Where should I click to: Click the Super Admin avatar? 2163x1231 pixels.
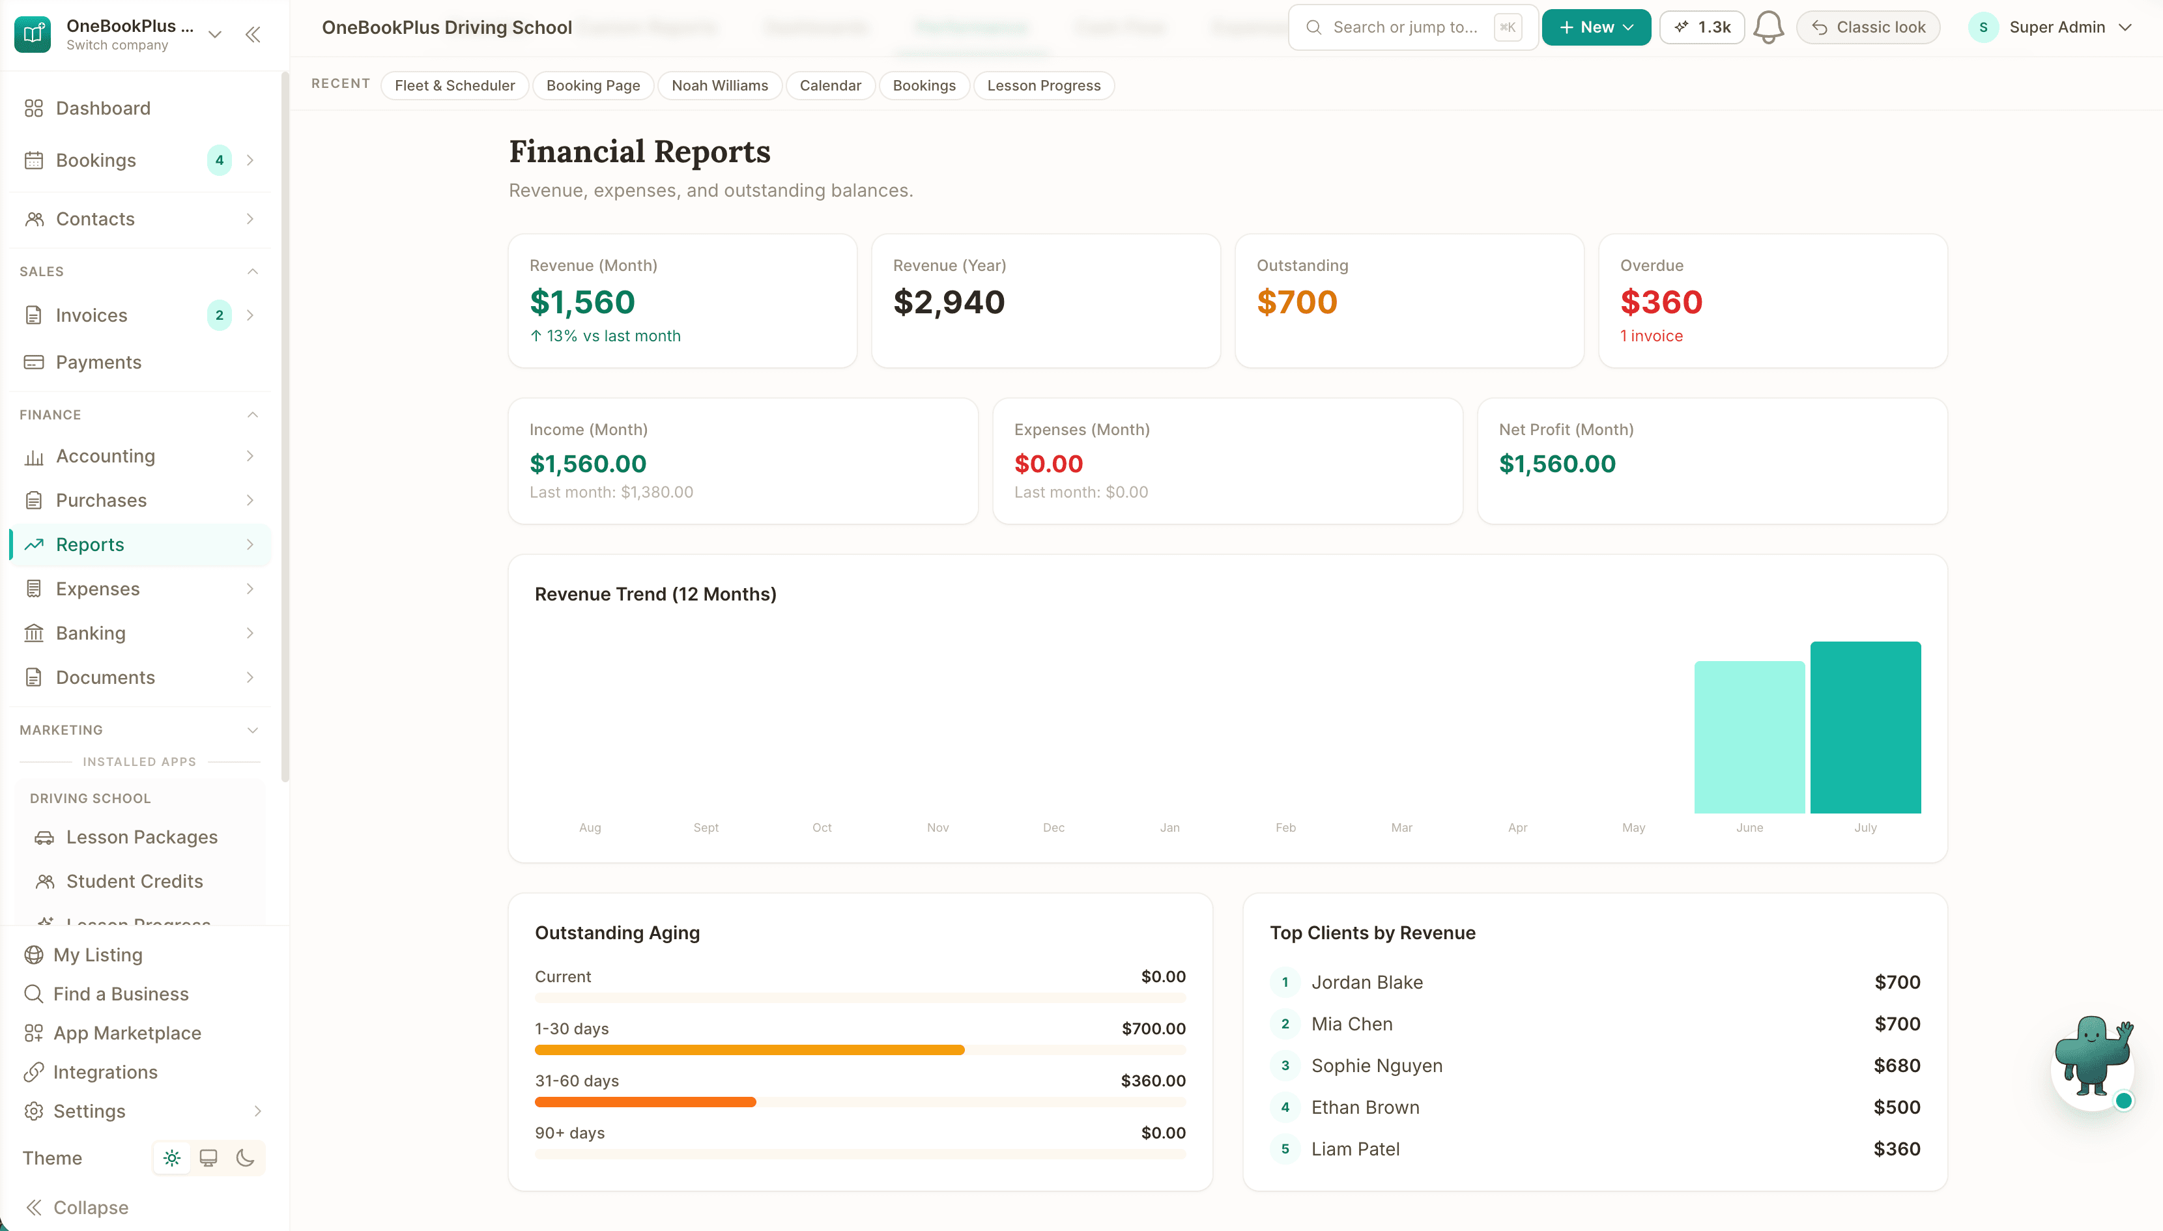pos(1984,27)
